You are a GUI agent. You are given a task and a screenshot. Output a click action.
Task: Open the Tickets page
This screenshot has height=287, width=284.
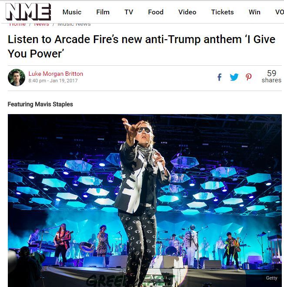coord(222,12)
